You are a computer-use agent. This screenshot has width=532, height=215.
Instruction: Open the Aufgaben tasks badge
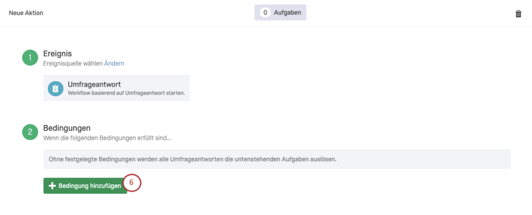[280, 12]
